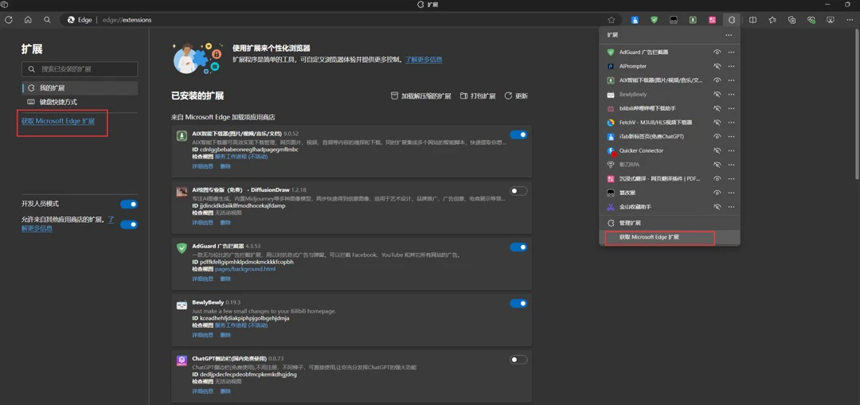Click the Extensions puzzle icon in browser toolbar
The image size is (860, 405).
(x=732, y=20)
